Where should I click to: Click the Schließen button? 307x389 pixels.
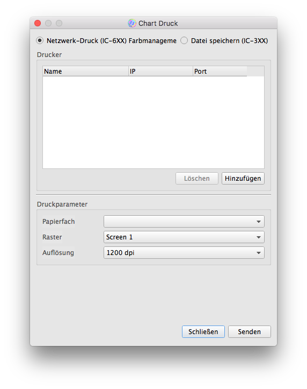click(x=203, y=331)
